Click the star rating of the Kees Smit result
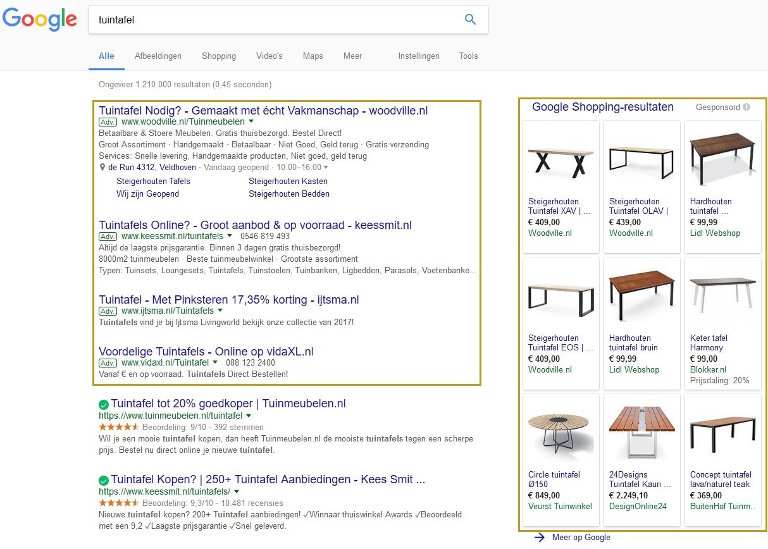Image resolution: width=768 pixels, height=549 pixels. click(x=118, y=503)
